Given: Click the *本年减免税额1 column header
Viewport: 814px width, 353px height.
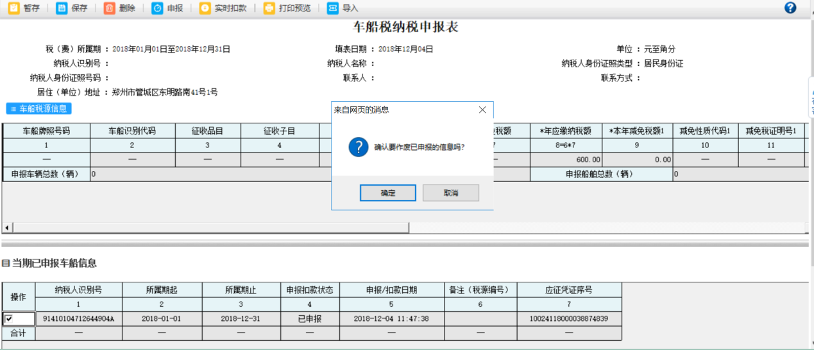Looking at the screenshot, I should [637, 131].
